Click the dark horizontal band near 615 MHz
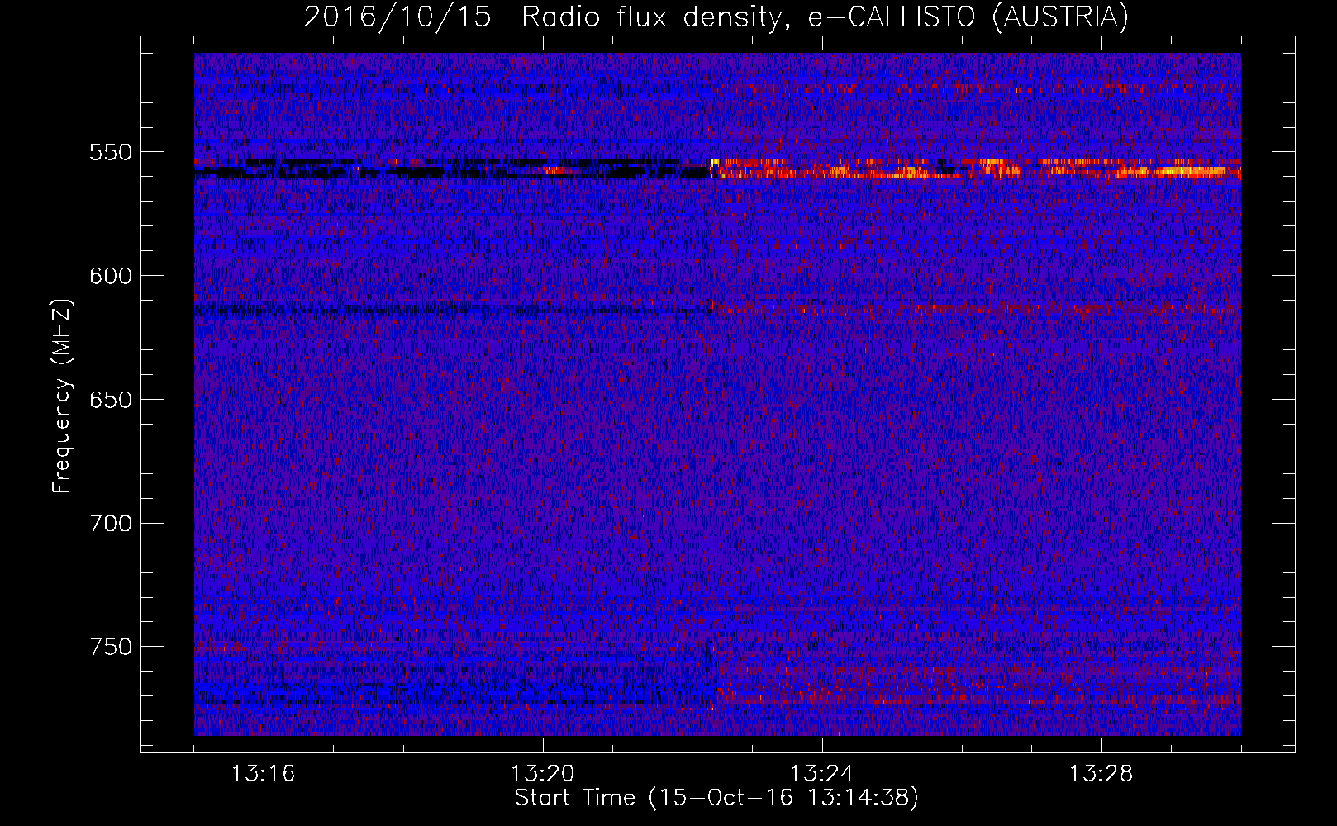This screenshot has width=1337, height=826. tap(453, 311)
